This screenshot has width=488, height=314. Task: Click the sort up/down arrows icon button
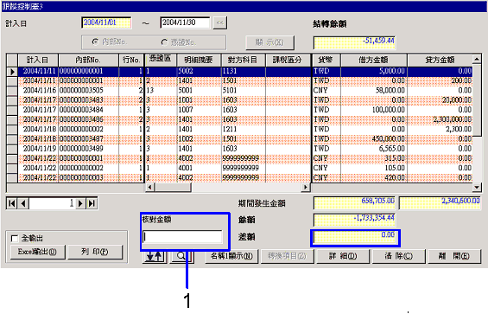point(155,256)
